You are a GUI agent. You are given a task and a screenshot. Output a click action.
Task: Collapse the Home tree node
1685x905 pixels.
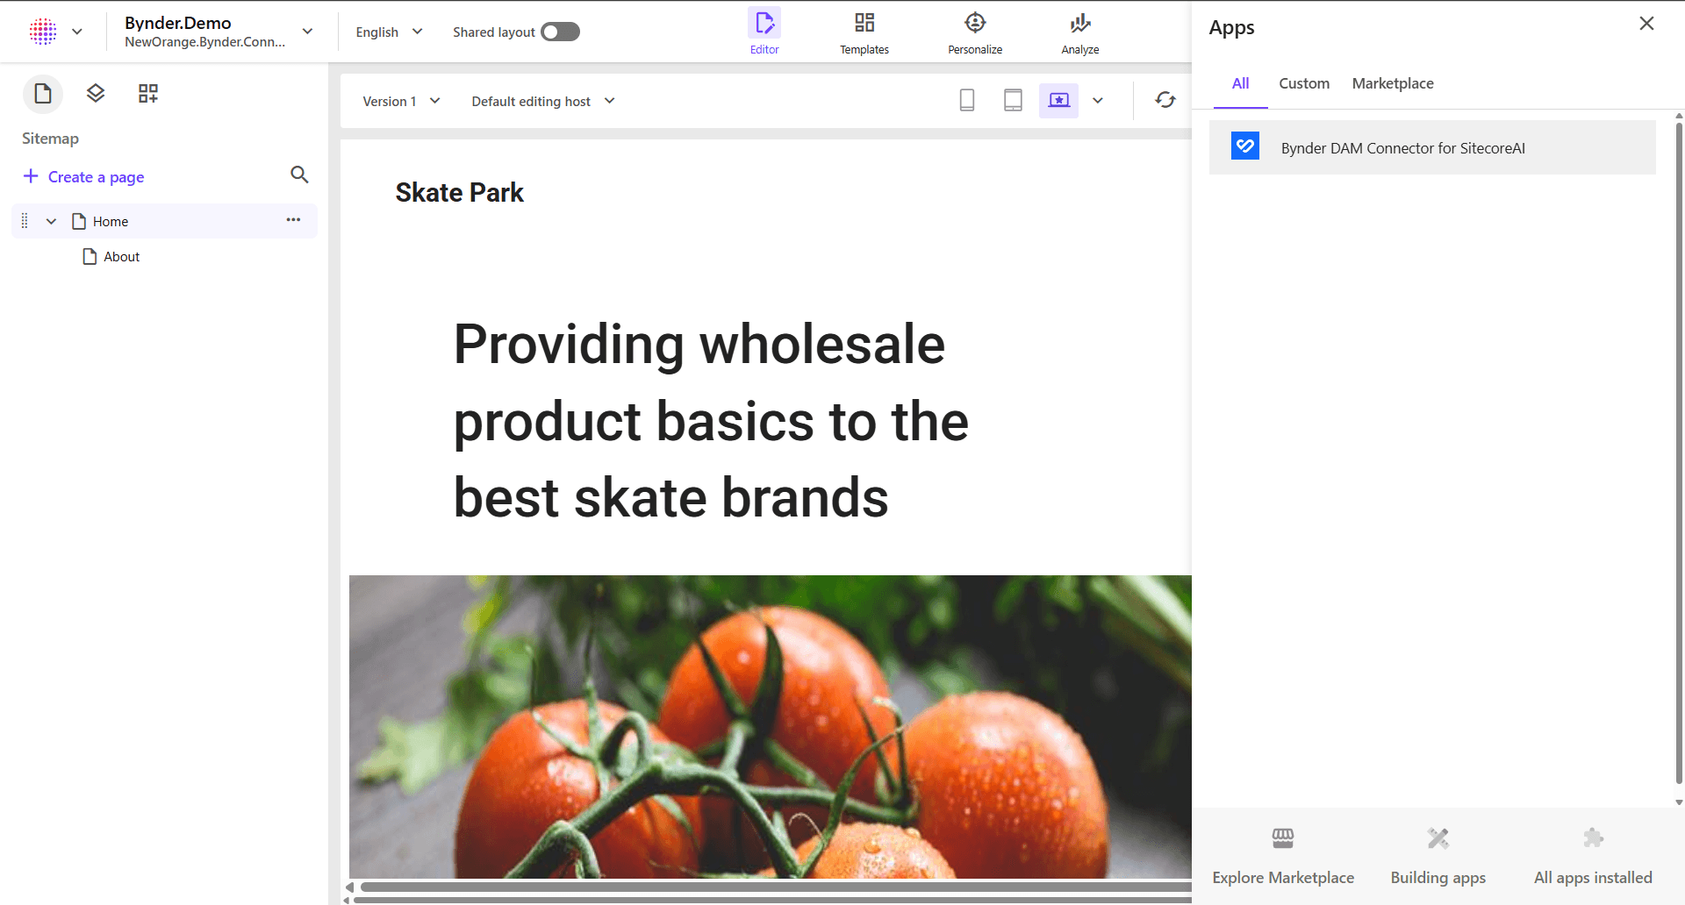52,222
